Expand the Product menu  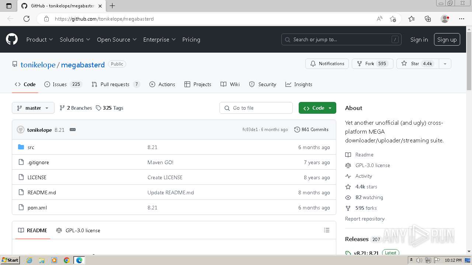[39, 39]
